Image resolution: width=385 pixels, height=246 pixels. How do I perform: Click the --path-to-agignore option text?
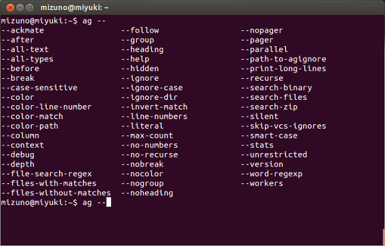[284, 59]
